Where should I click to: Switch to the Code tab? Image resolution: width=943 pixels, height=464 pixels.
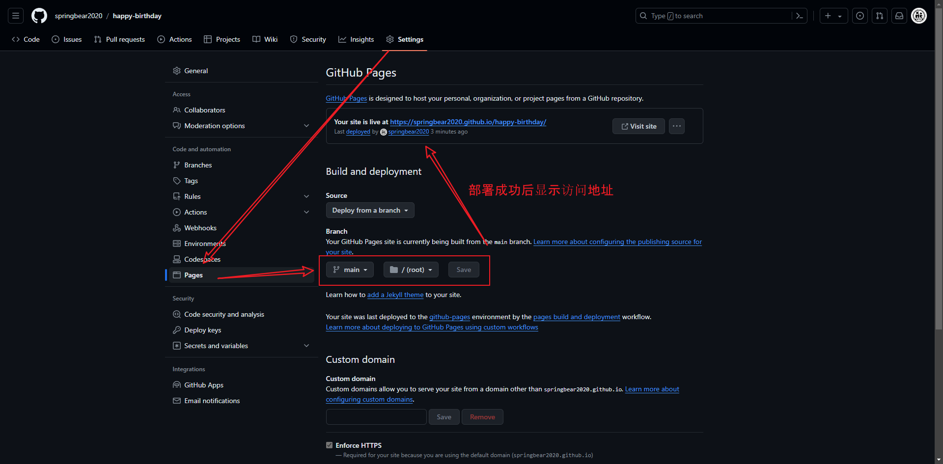(x=26, y=39)
